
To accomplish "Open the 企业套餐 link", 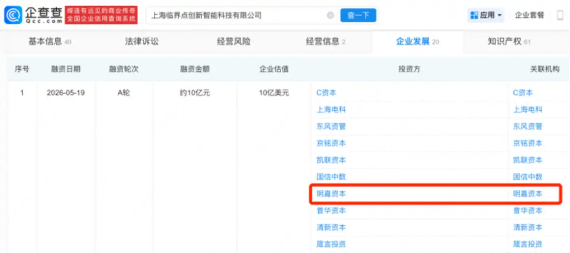I will (x=530, y=15).
